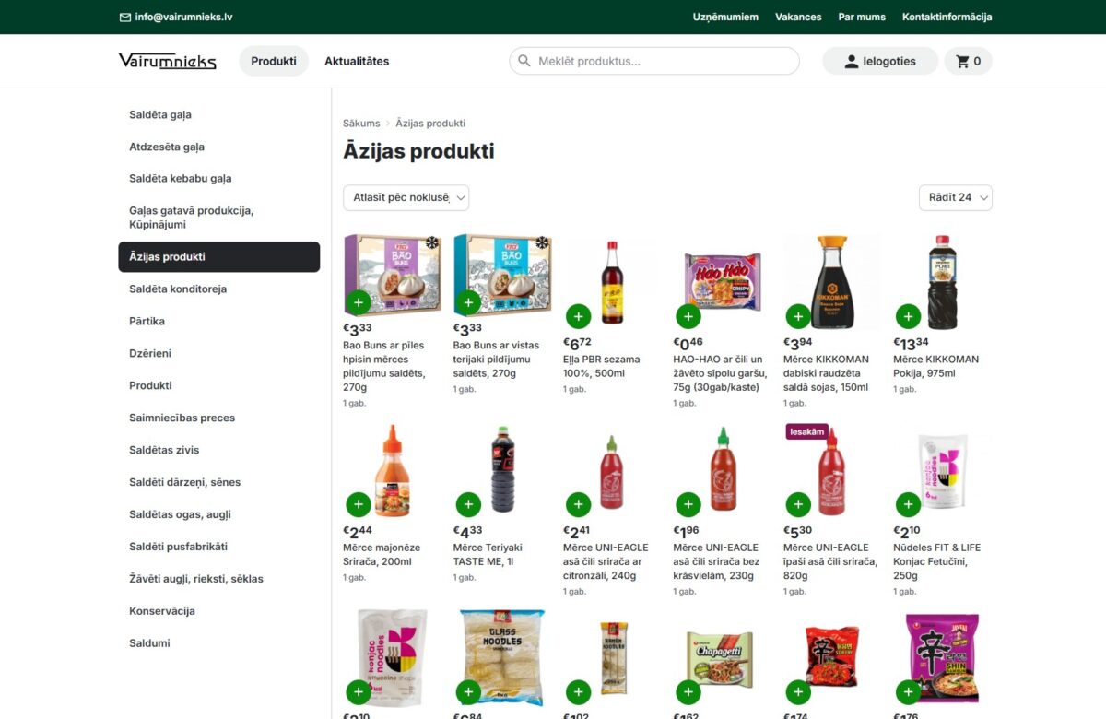Viewport: 1106px width, 719px height.
Task: Click the email envelope icon in header
Action: pyautogui.click(x=124, y=17)
